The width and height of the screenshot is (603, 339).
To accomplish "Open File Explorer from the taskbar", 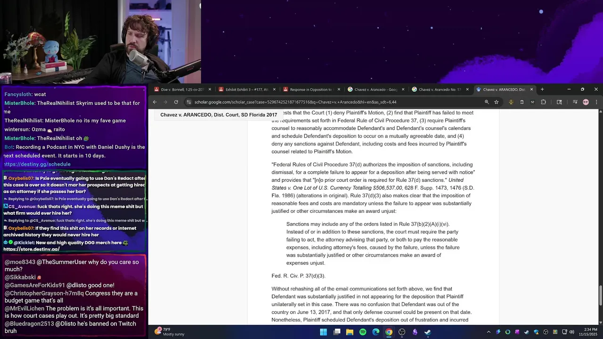I will 350,332.
